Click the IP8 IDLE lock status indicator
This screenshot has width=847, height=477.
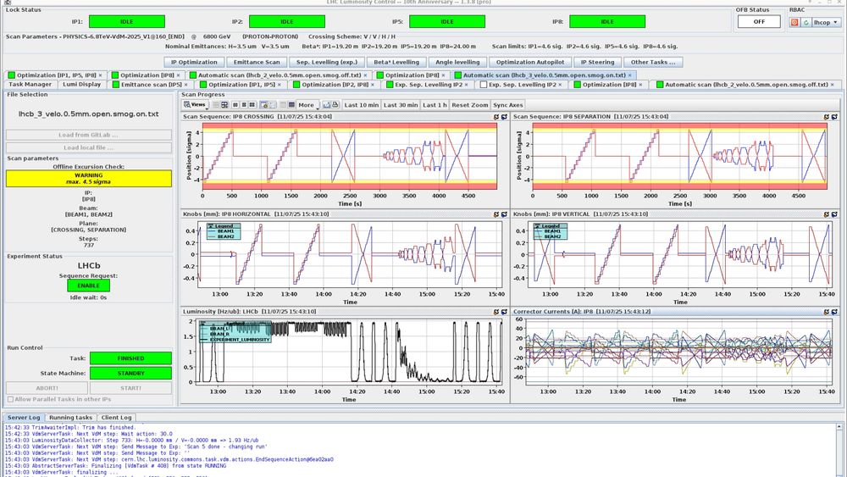pos(607,22)
